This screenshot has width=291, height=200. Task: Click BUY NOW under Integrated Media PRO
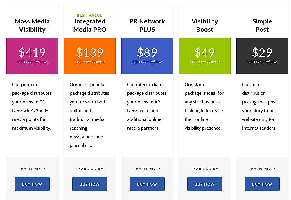point(89,184)
